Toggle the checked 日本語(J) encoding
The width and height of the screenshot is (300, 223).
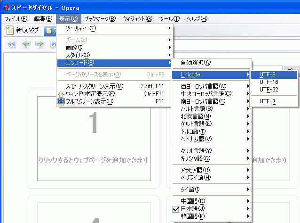pos(211,208)
